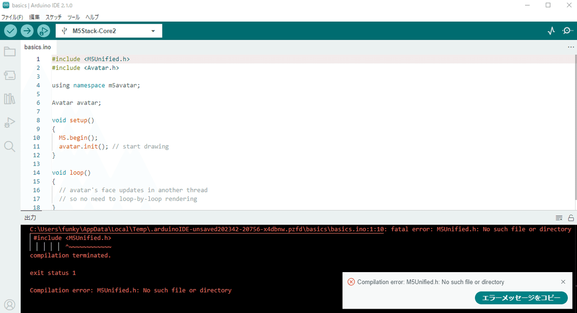Open the 編集 menu
This screenshot has height=313, width=577.
[35, 17]
